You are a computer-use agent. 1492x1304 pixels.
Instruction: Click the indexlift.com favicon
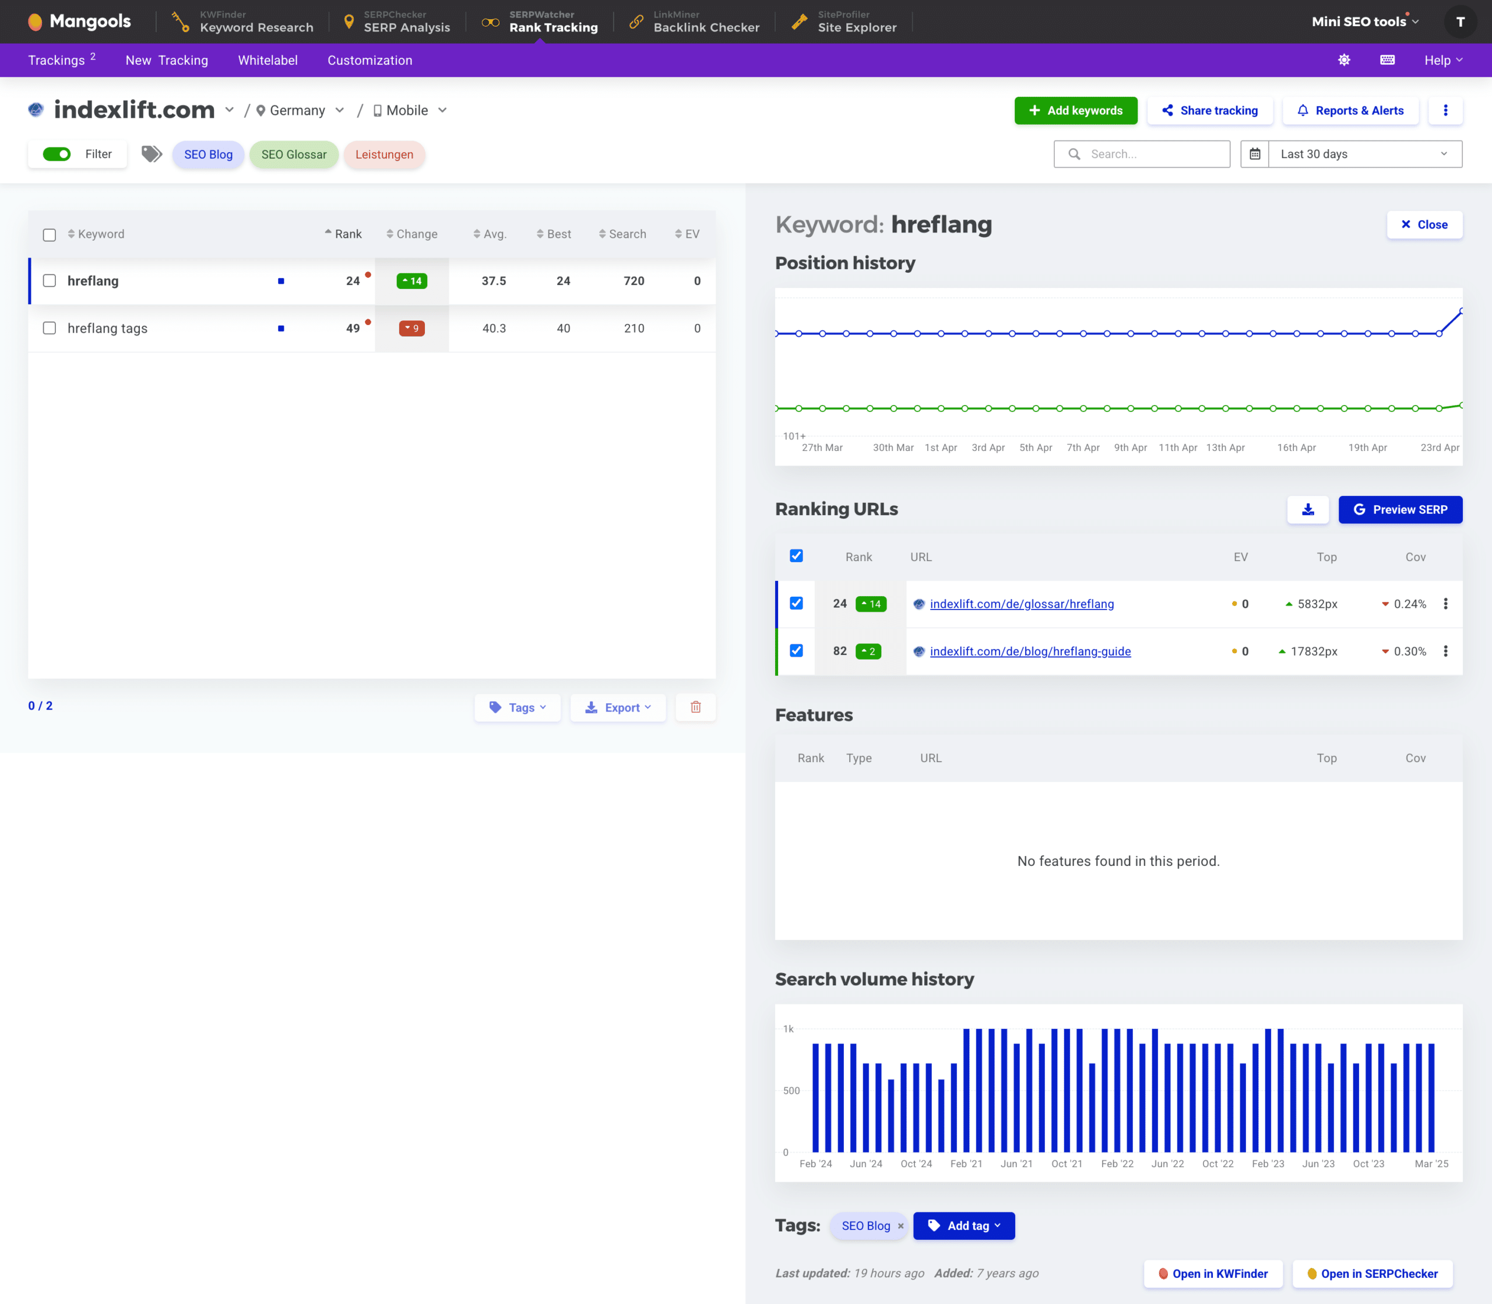coord(36,110)
